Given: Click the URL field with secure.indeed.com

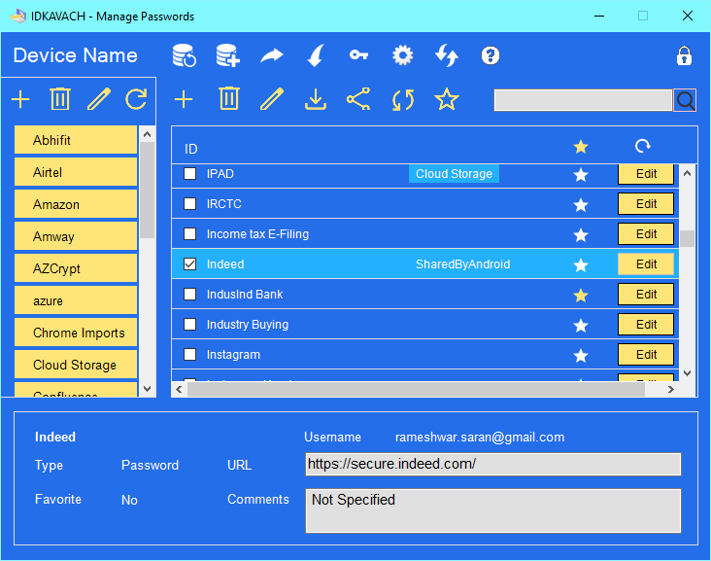Looking at the screenshot, I should pos(493,464).
